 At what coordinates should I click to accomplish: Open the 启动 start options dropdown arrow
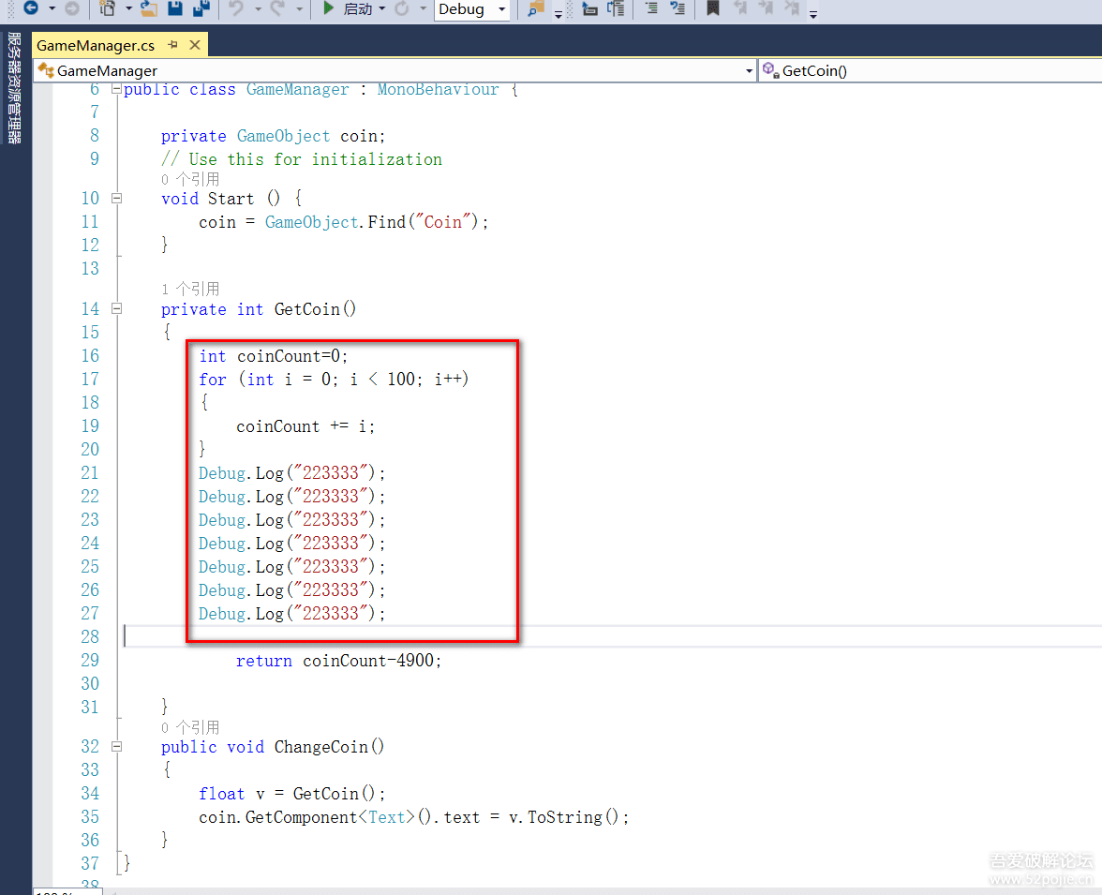pyautogui.click(x=382, y=8)
